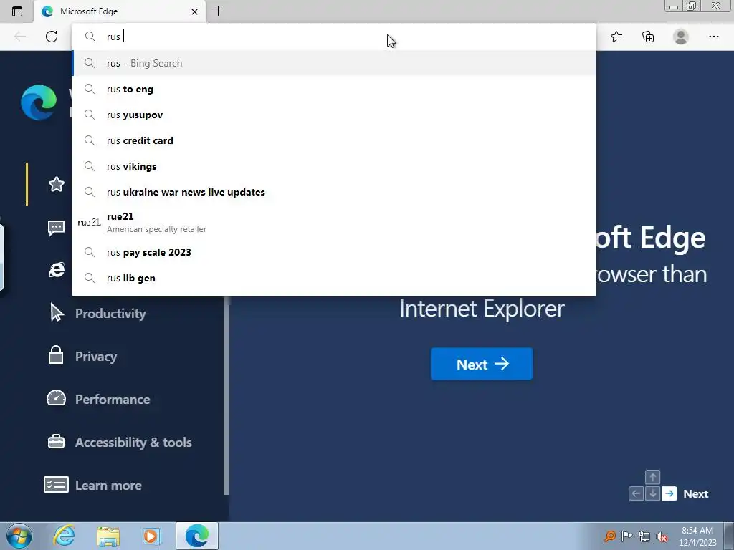Open a new tab with plus button

[218, 11]
